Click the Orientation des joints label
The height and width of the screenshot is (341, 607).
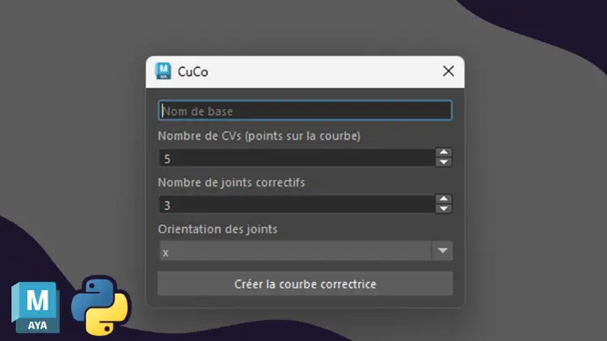[x=217, y=229]
